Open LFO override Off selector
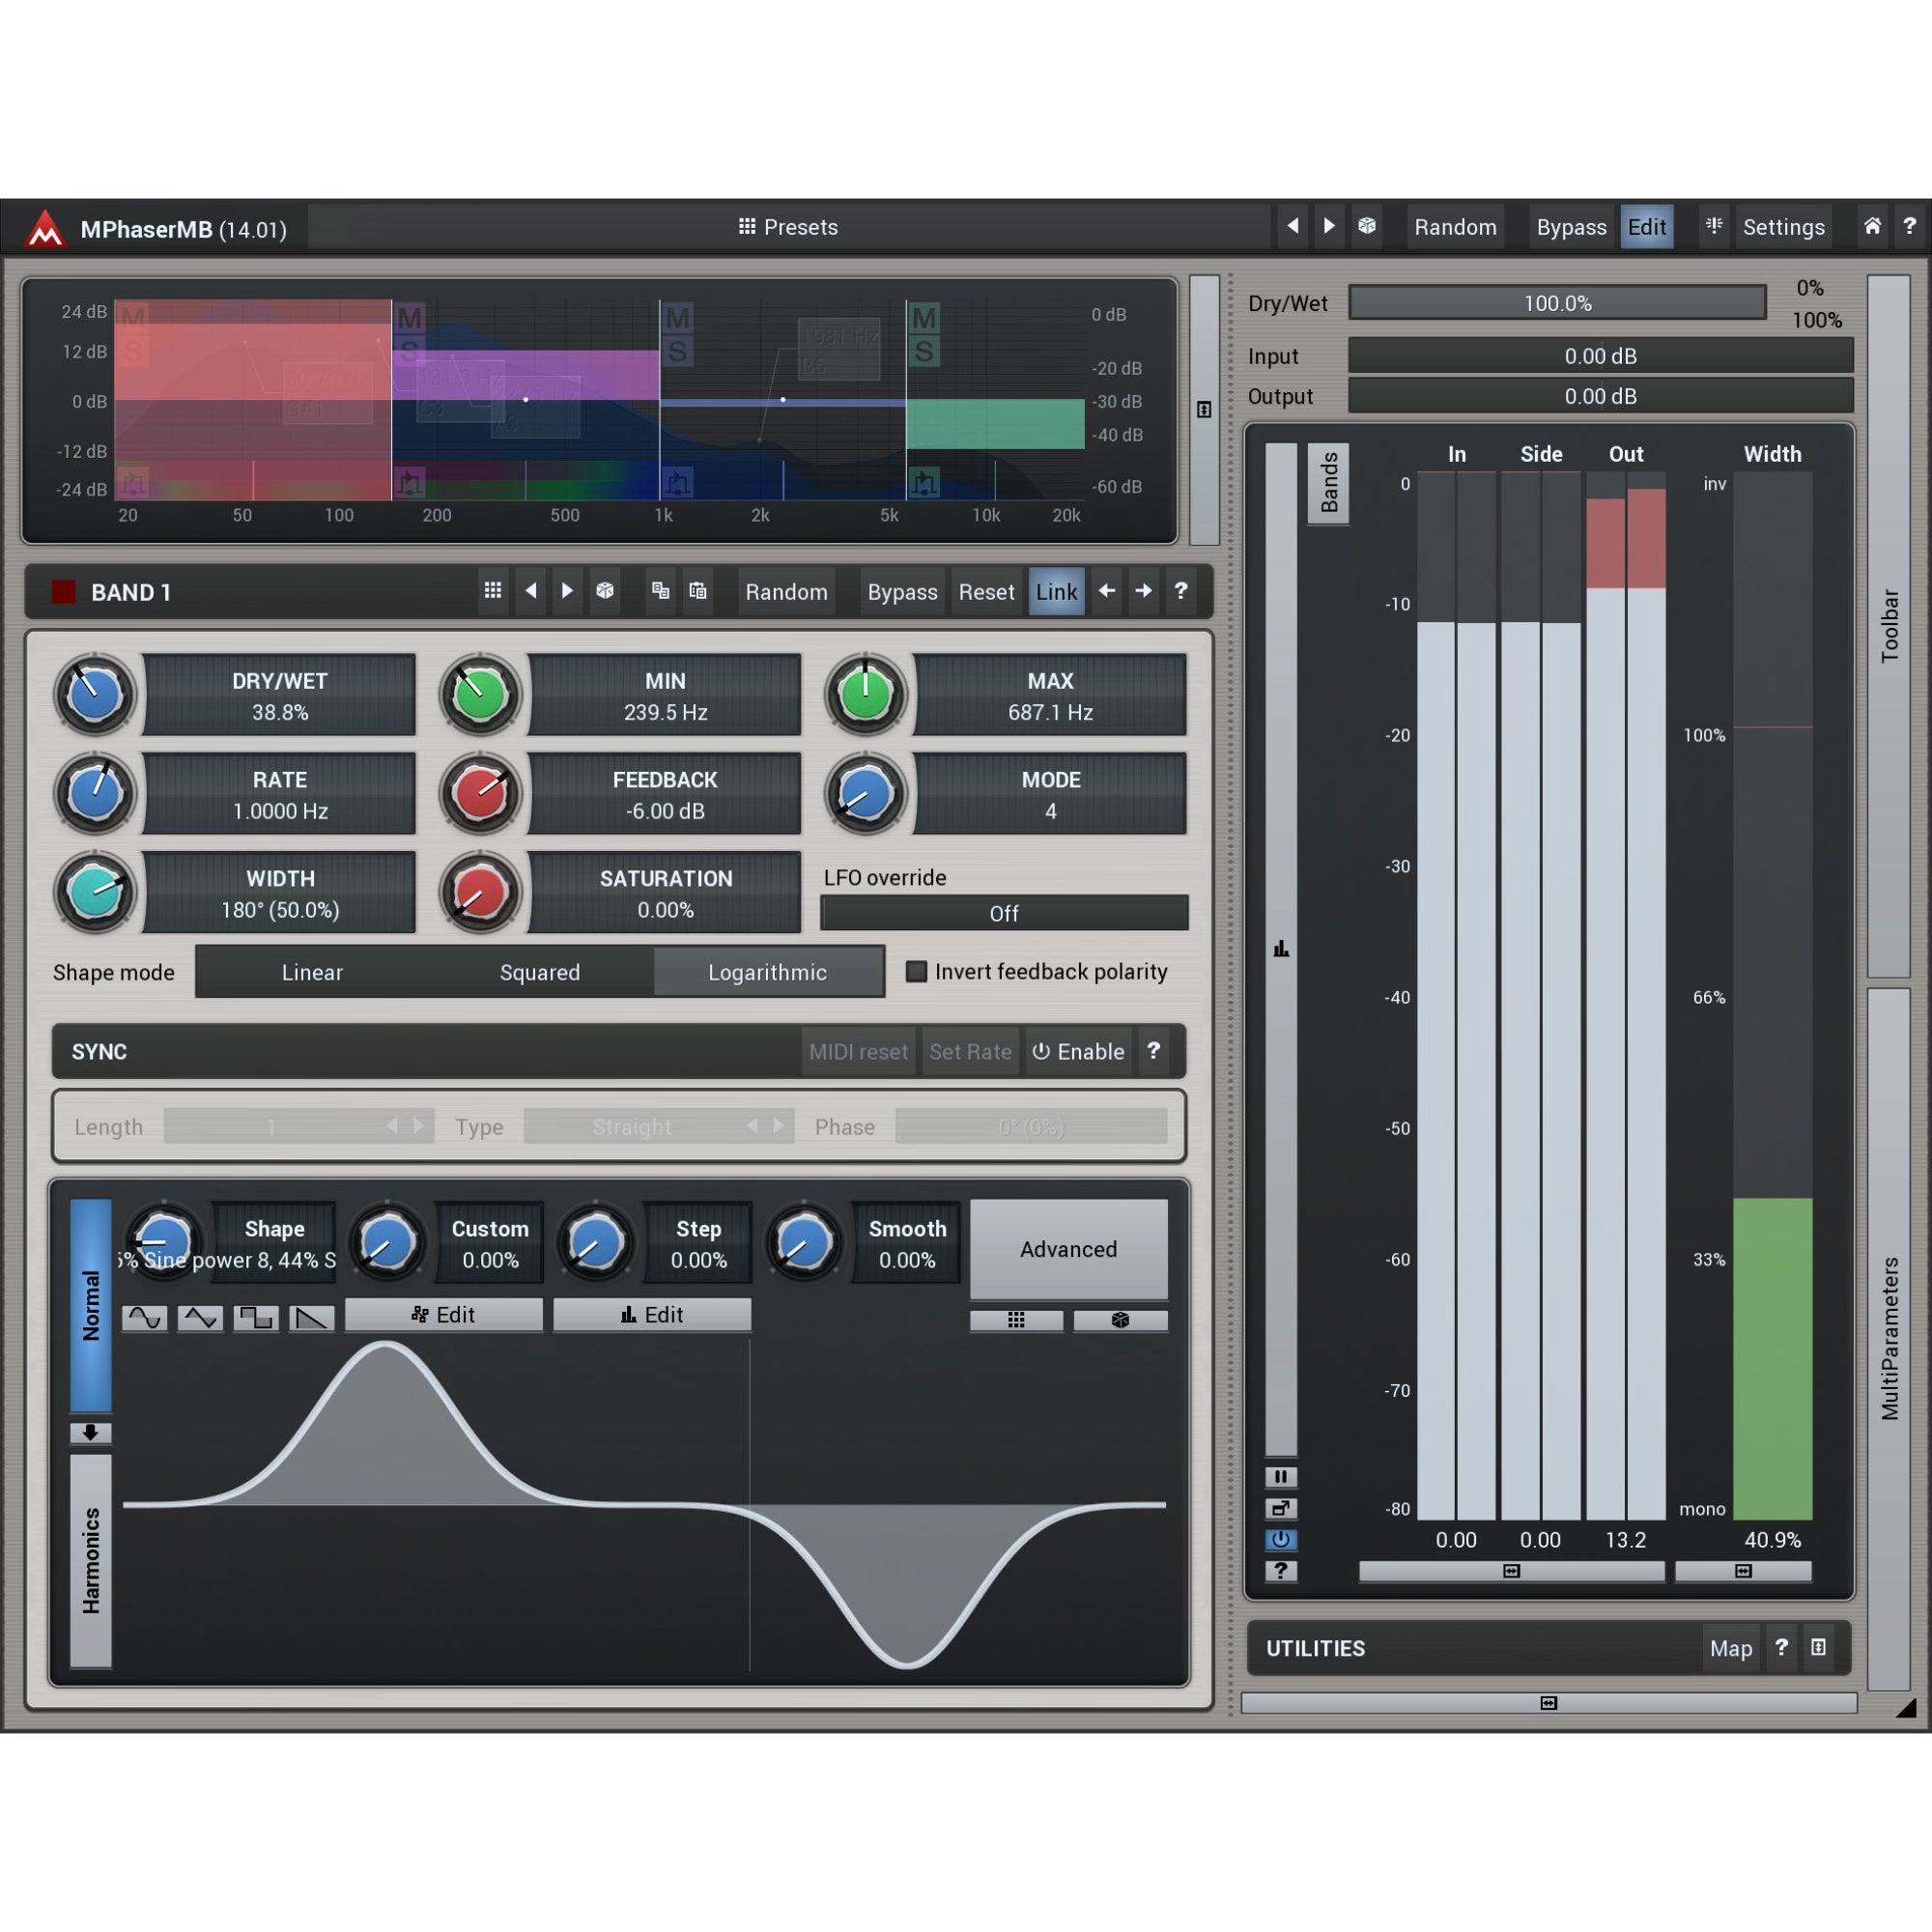Image resolution: width=1932 pixels, height=1932 pixels. click(x=1004, y=913)
